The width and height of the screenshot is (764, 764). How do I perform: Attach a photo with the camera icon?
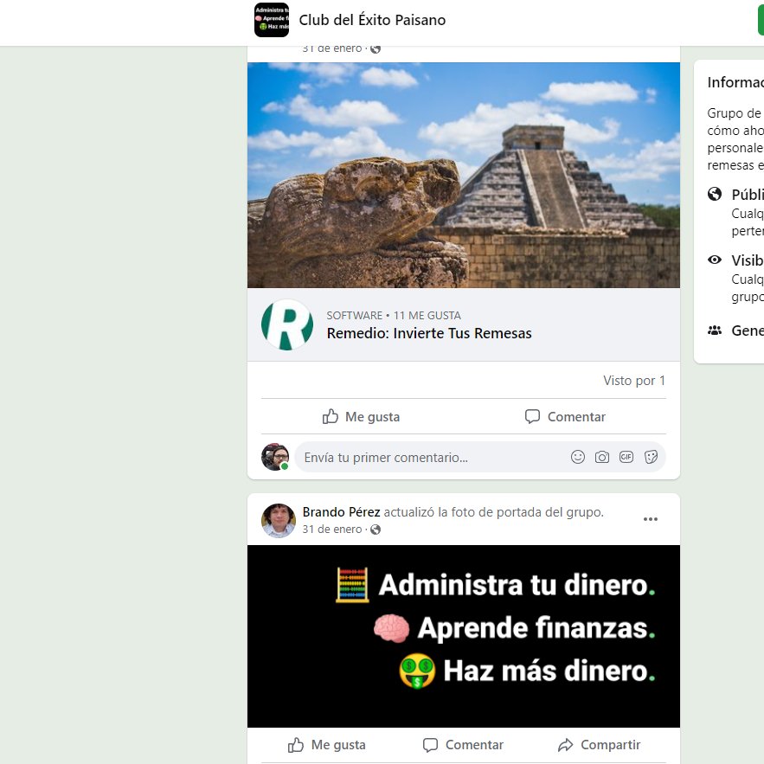pos(601,457)
